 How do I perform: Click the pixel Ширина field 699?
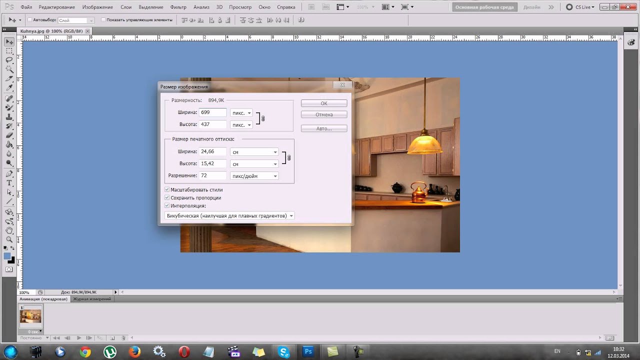click(x=212, y=112)
